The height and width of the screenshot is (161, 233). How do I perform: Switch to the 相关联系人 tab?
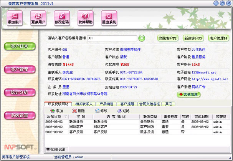tap(83, 104)
